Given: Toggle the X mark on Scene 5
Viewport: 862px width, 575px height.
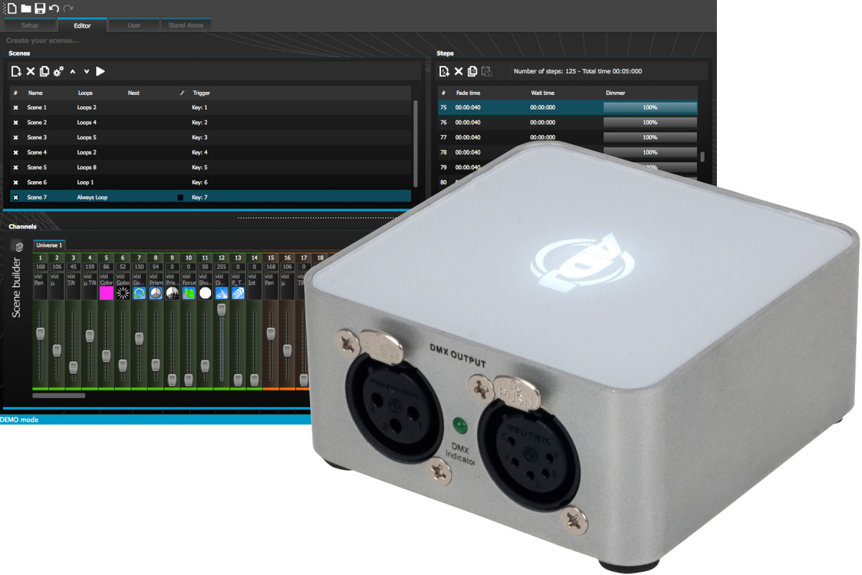Looking at the screenshot, I should (x=16, y=167).
